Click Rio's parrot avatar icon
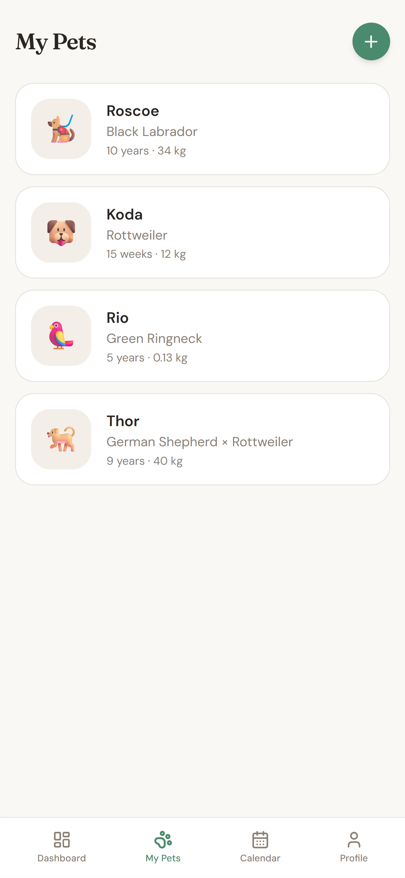Image resolution: width=405 pixels, height=878 pixels. (x=61, y=336)
